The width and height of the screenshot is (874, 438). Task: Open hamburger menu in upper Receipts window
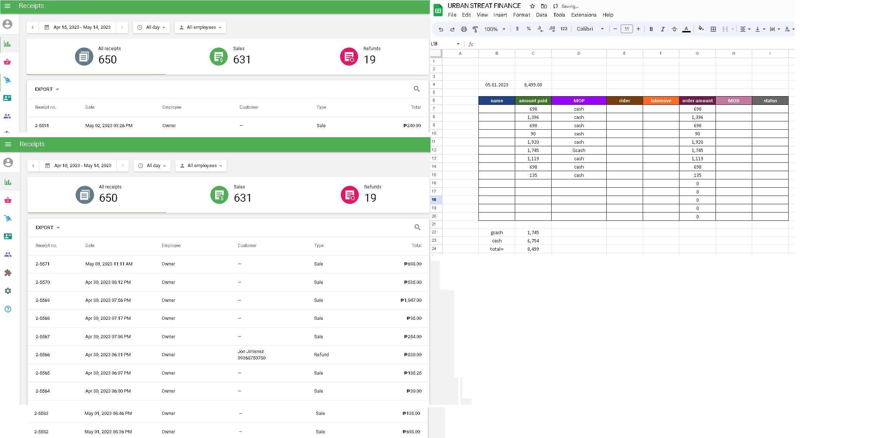(x=7, y=6)
